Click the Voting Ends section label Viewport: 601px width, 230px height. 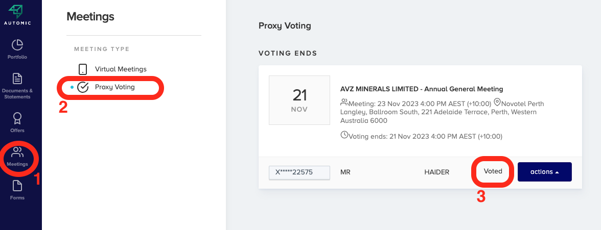(288, 53)
